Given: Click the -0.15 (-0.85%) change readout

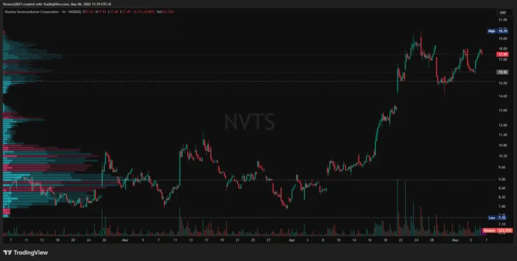Looking at the screenshot, I should [144, 12].
